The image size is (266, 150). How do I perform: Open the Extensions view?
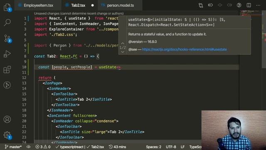[x=7, y=70]
